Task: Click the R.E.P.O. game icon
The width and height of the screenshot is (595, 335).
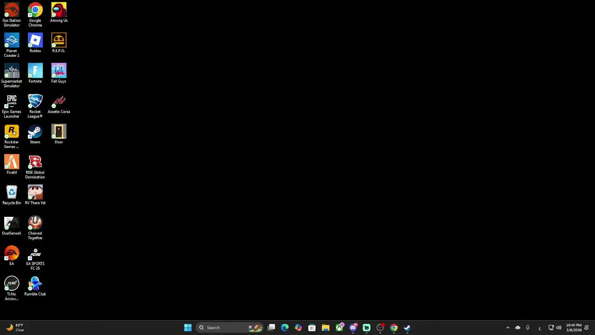Action: (x=59, y=43)
